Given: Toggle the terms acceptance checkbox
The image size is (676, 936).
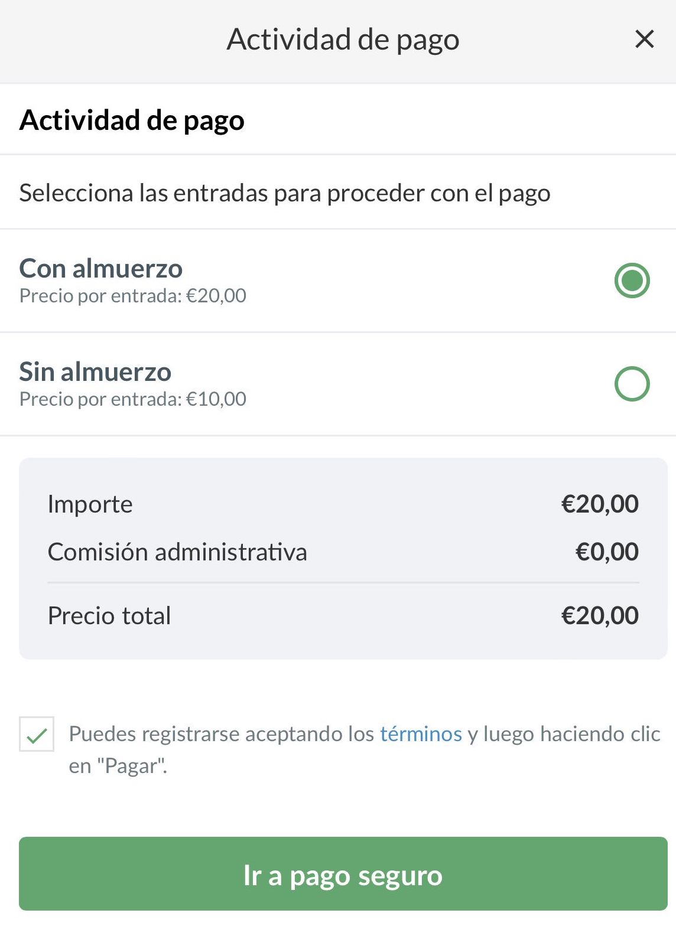Looking at the screenshot, I should point(37,734).
